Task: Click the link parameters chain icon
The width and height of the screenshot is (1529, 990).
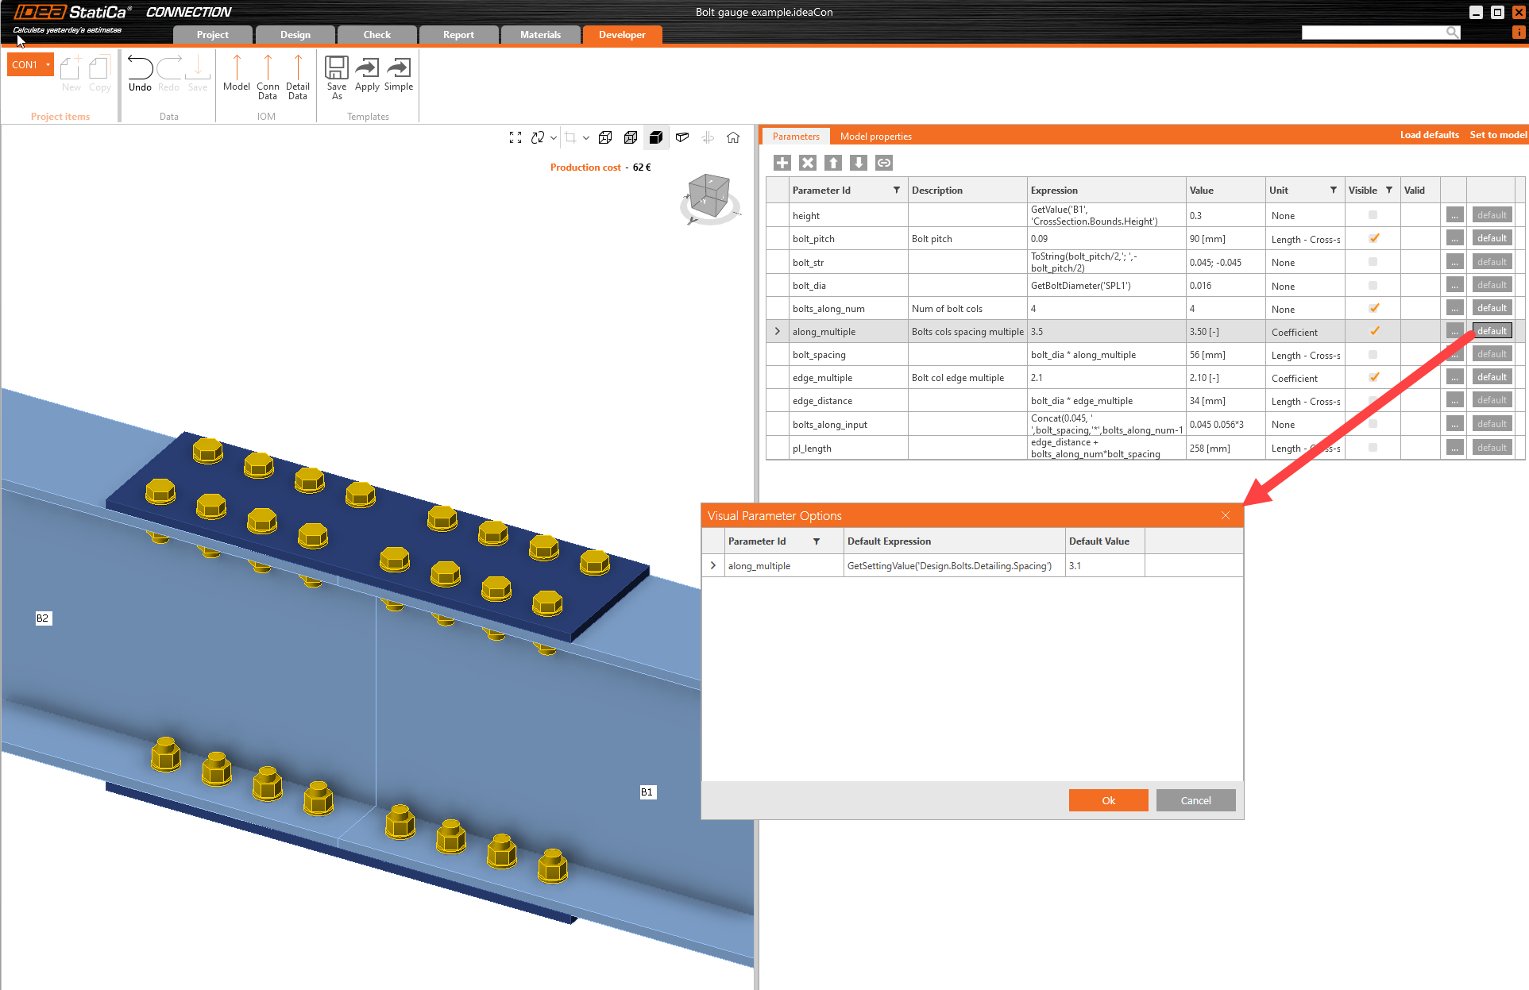Action: tap(883, 162)
